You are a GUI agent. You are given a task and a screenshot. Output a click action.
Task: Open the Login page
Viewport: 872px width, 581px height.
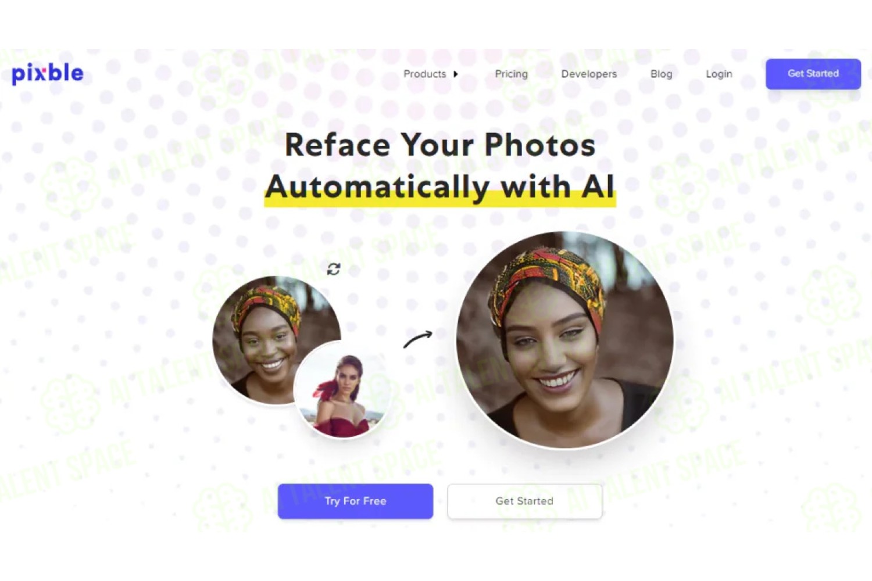(x=719, y=74)
